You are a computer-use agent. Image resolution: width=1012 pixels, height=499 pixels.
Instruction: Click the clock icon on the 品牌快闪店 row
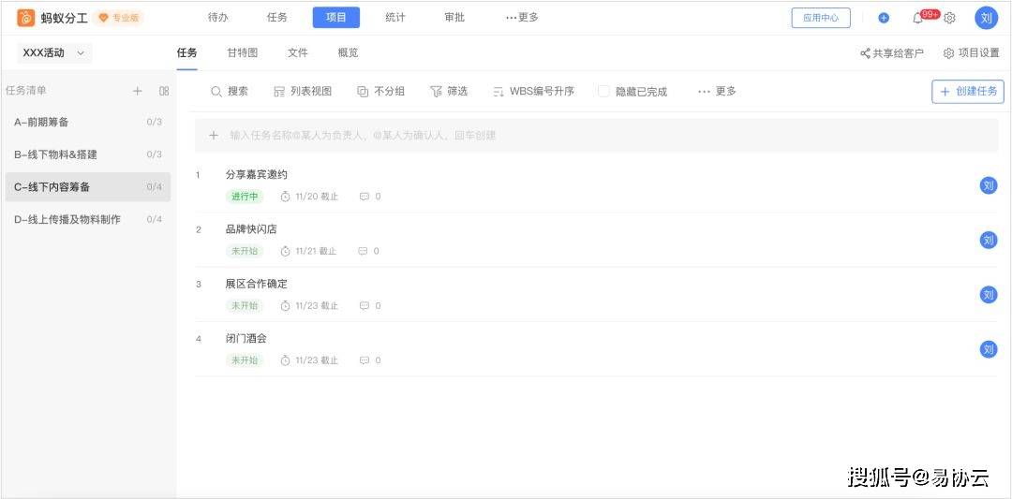point(285,252)
